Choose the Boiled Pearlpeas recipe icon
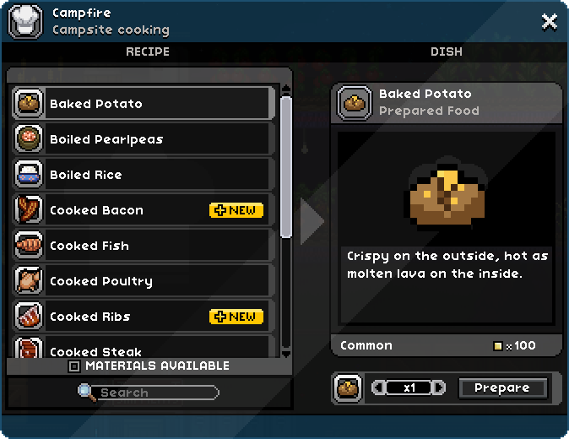This screenshot has width=569, height=439. tap(29, 138)
